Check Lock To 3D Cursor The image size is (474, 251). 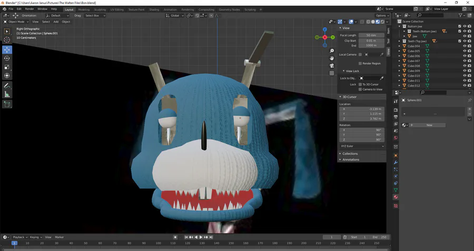point(360,85)
